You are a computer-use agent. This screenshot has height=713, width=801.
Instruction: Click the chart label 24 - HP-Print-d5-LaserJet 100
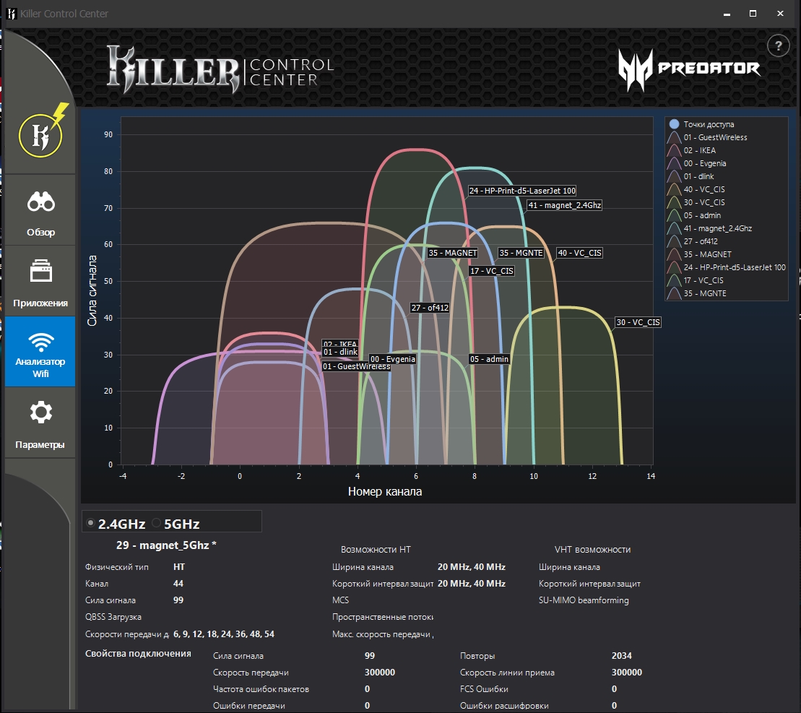pos(522,191)
